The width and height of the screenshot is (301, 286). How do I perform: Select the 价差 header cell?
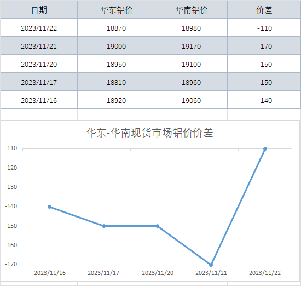264,9
